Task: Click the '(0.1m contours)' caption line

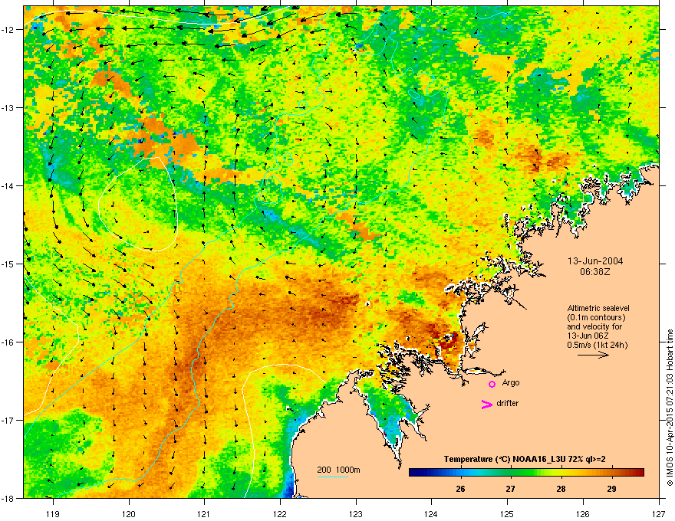Action: (x=596, y=318)
